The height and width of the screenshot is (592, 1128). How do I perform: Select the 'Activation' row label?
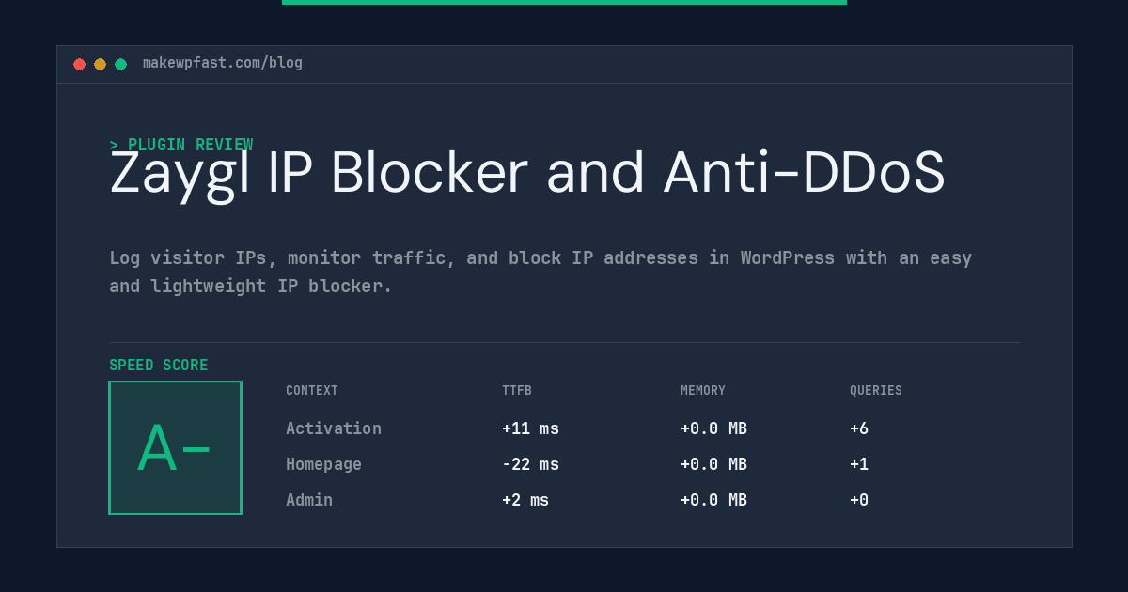point(334,428)
